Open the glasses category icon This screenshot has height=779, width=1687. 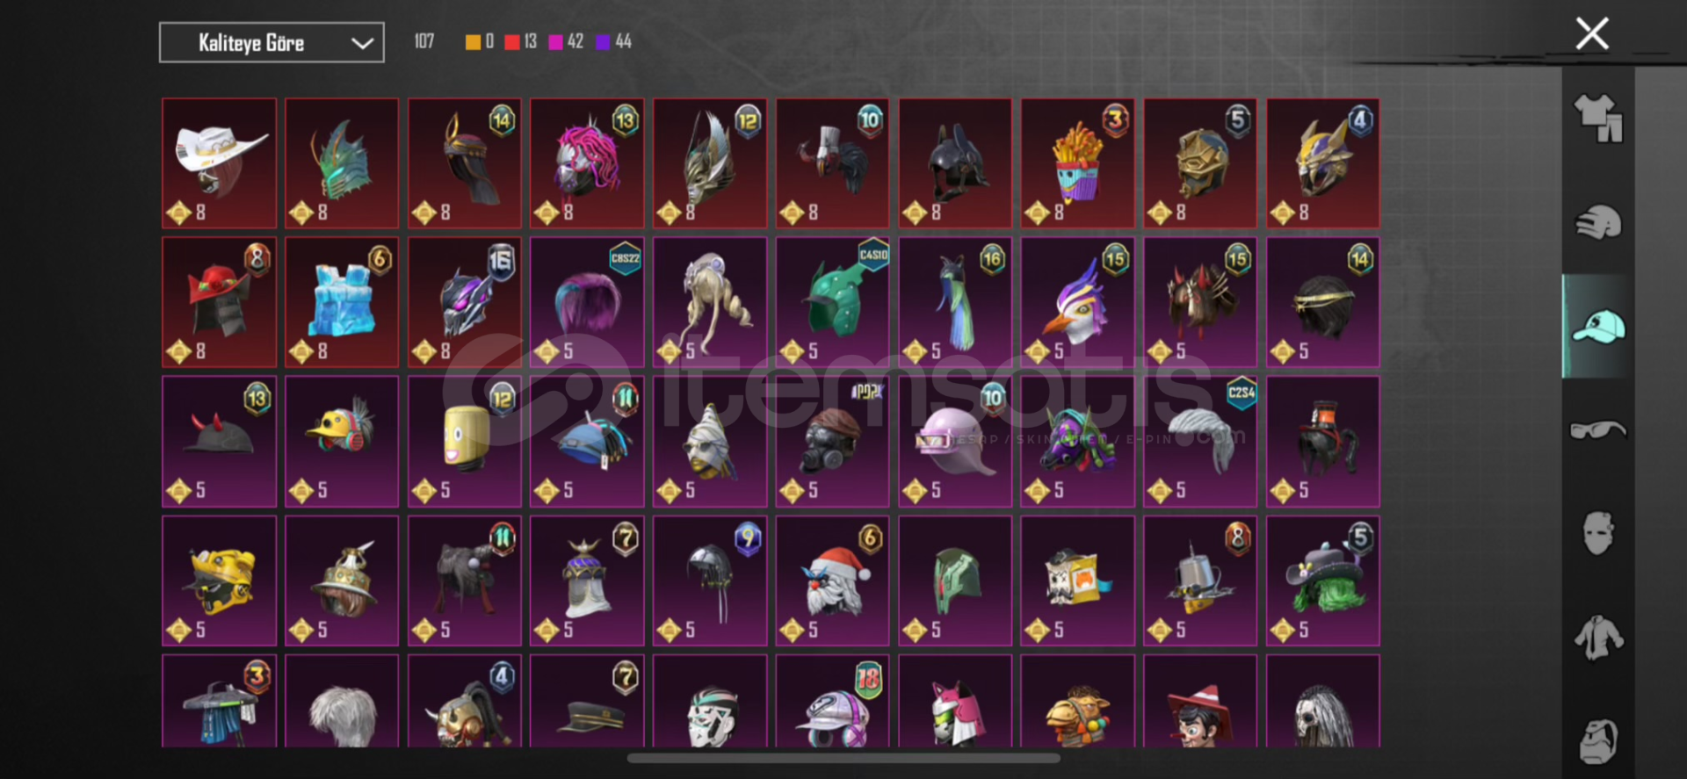click(x=1597, y=430)
